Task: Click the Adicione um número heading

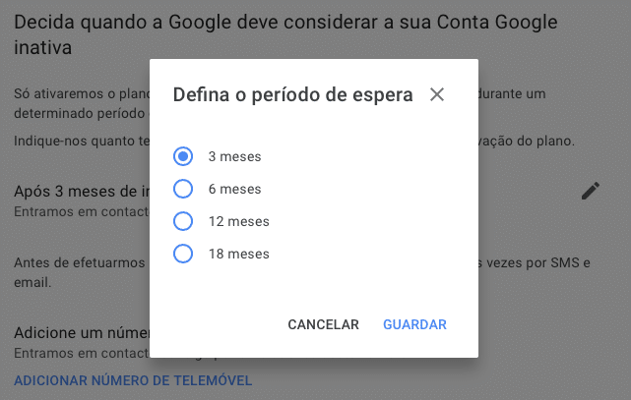Action: 79,334
